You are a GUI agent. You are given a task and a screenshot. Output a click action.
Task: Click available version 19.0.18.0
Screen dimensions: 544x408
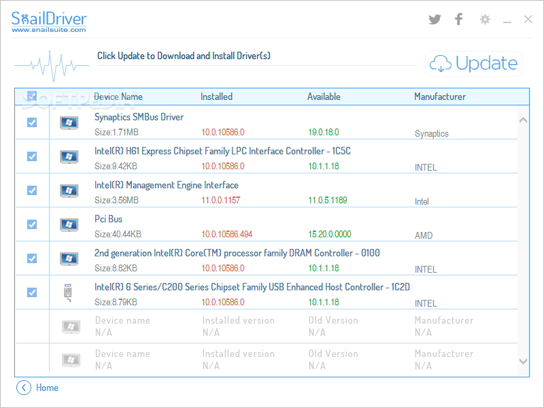324,132
